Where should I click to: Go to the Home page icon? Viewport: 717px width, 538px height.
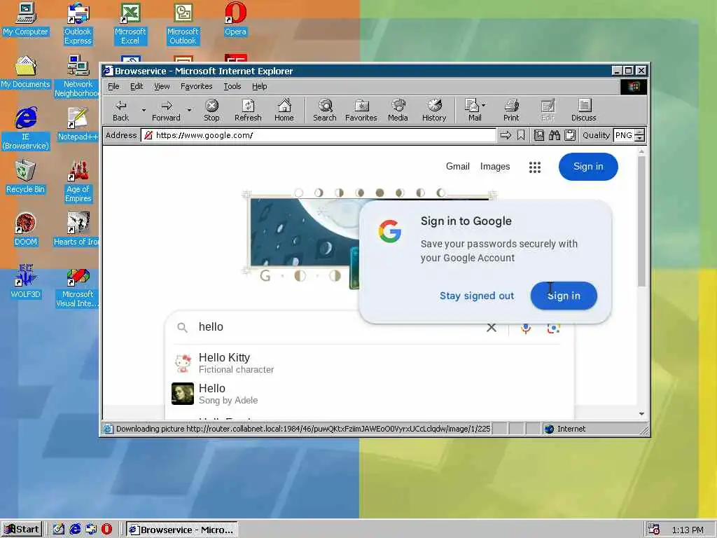[x=284, y=110]
